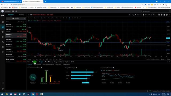Open File Explorer from taskbar
This screenshot has width=171, height=96.
coord(7,94)
